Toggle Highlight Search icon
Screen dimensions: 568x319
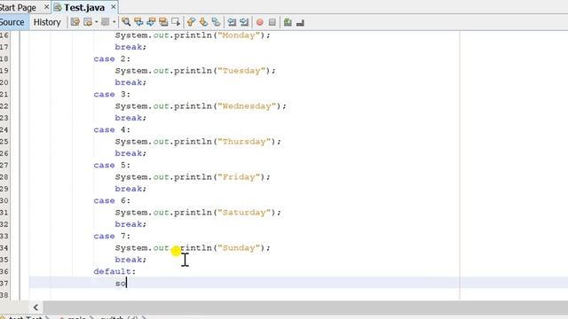[x=163, y=22]
